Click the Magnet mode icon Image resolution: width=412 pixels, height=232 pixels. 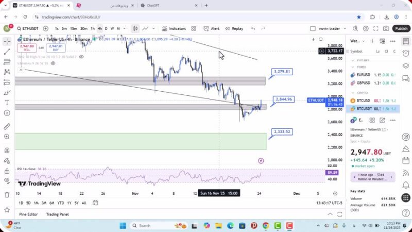pos(7,151)
